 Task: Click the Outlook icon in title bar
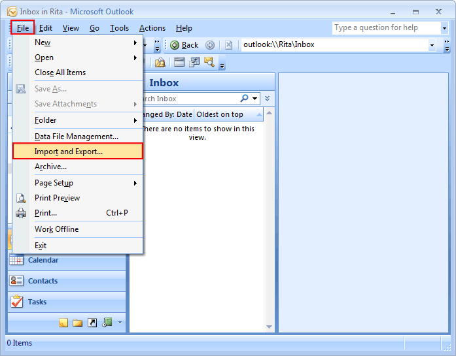(12, 12)
